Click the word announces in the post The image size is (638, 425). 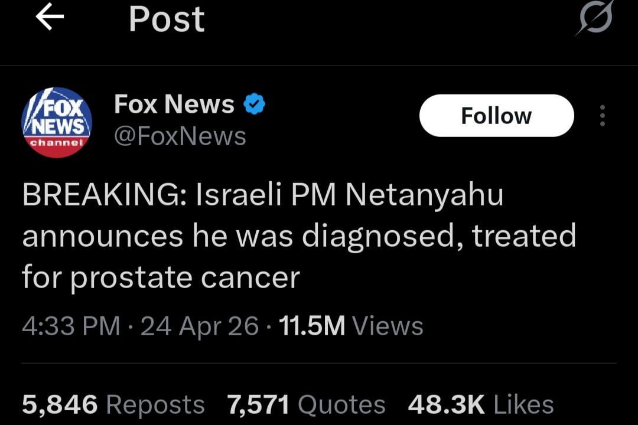pyautogui.click(x=103, y=236)
